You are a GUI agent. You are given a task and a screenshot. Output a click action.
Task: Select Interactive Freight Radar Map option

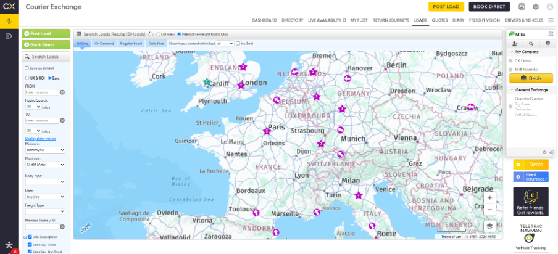click(179, 35)
